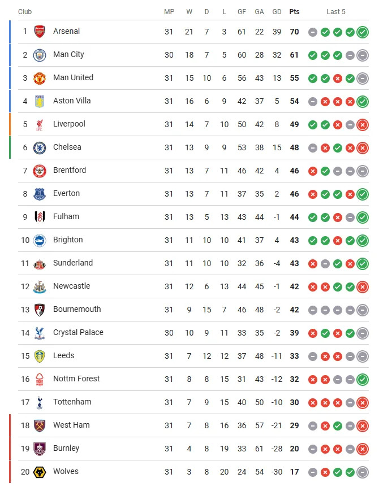Click the Everton club crest
Image resolution: width=379 pixels, height=487 pixels.
coord(39,194)
